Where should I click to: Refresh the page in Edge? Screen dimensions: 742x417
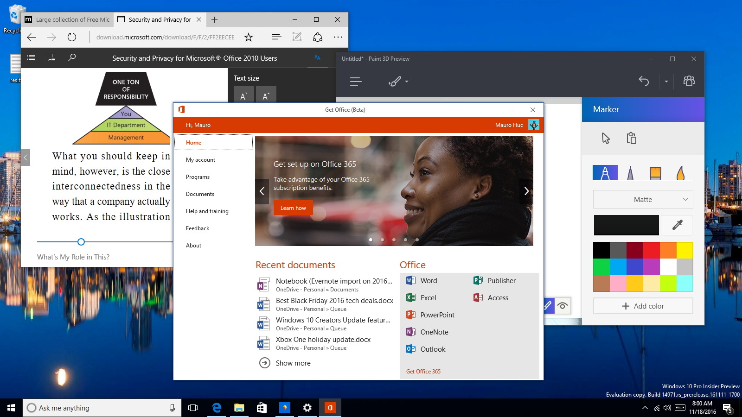[x=71, y=37]
